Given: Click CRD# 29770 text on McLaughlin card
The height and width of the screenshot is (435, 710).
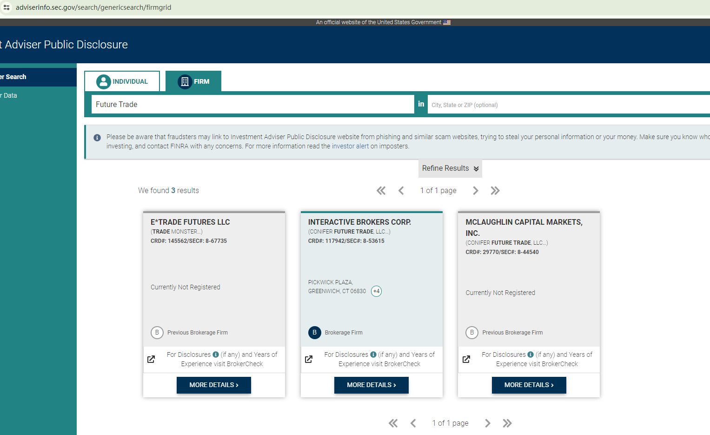Looking at the screenshot, I should [502, 252].
